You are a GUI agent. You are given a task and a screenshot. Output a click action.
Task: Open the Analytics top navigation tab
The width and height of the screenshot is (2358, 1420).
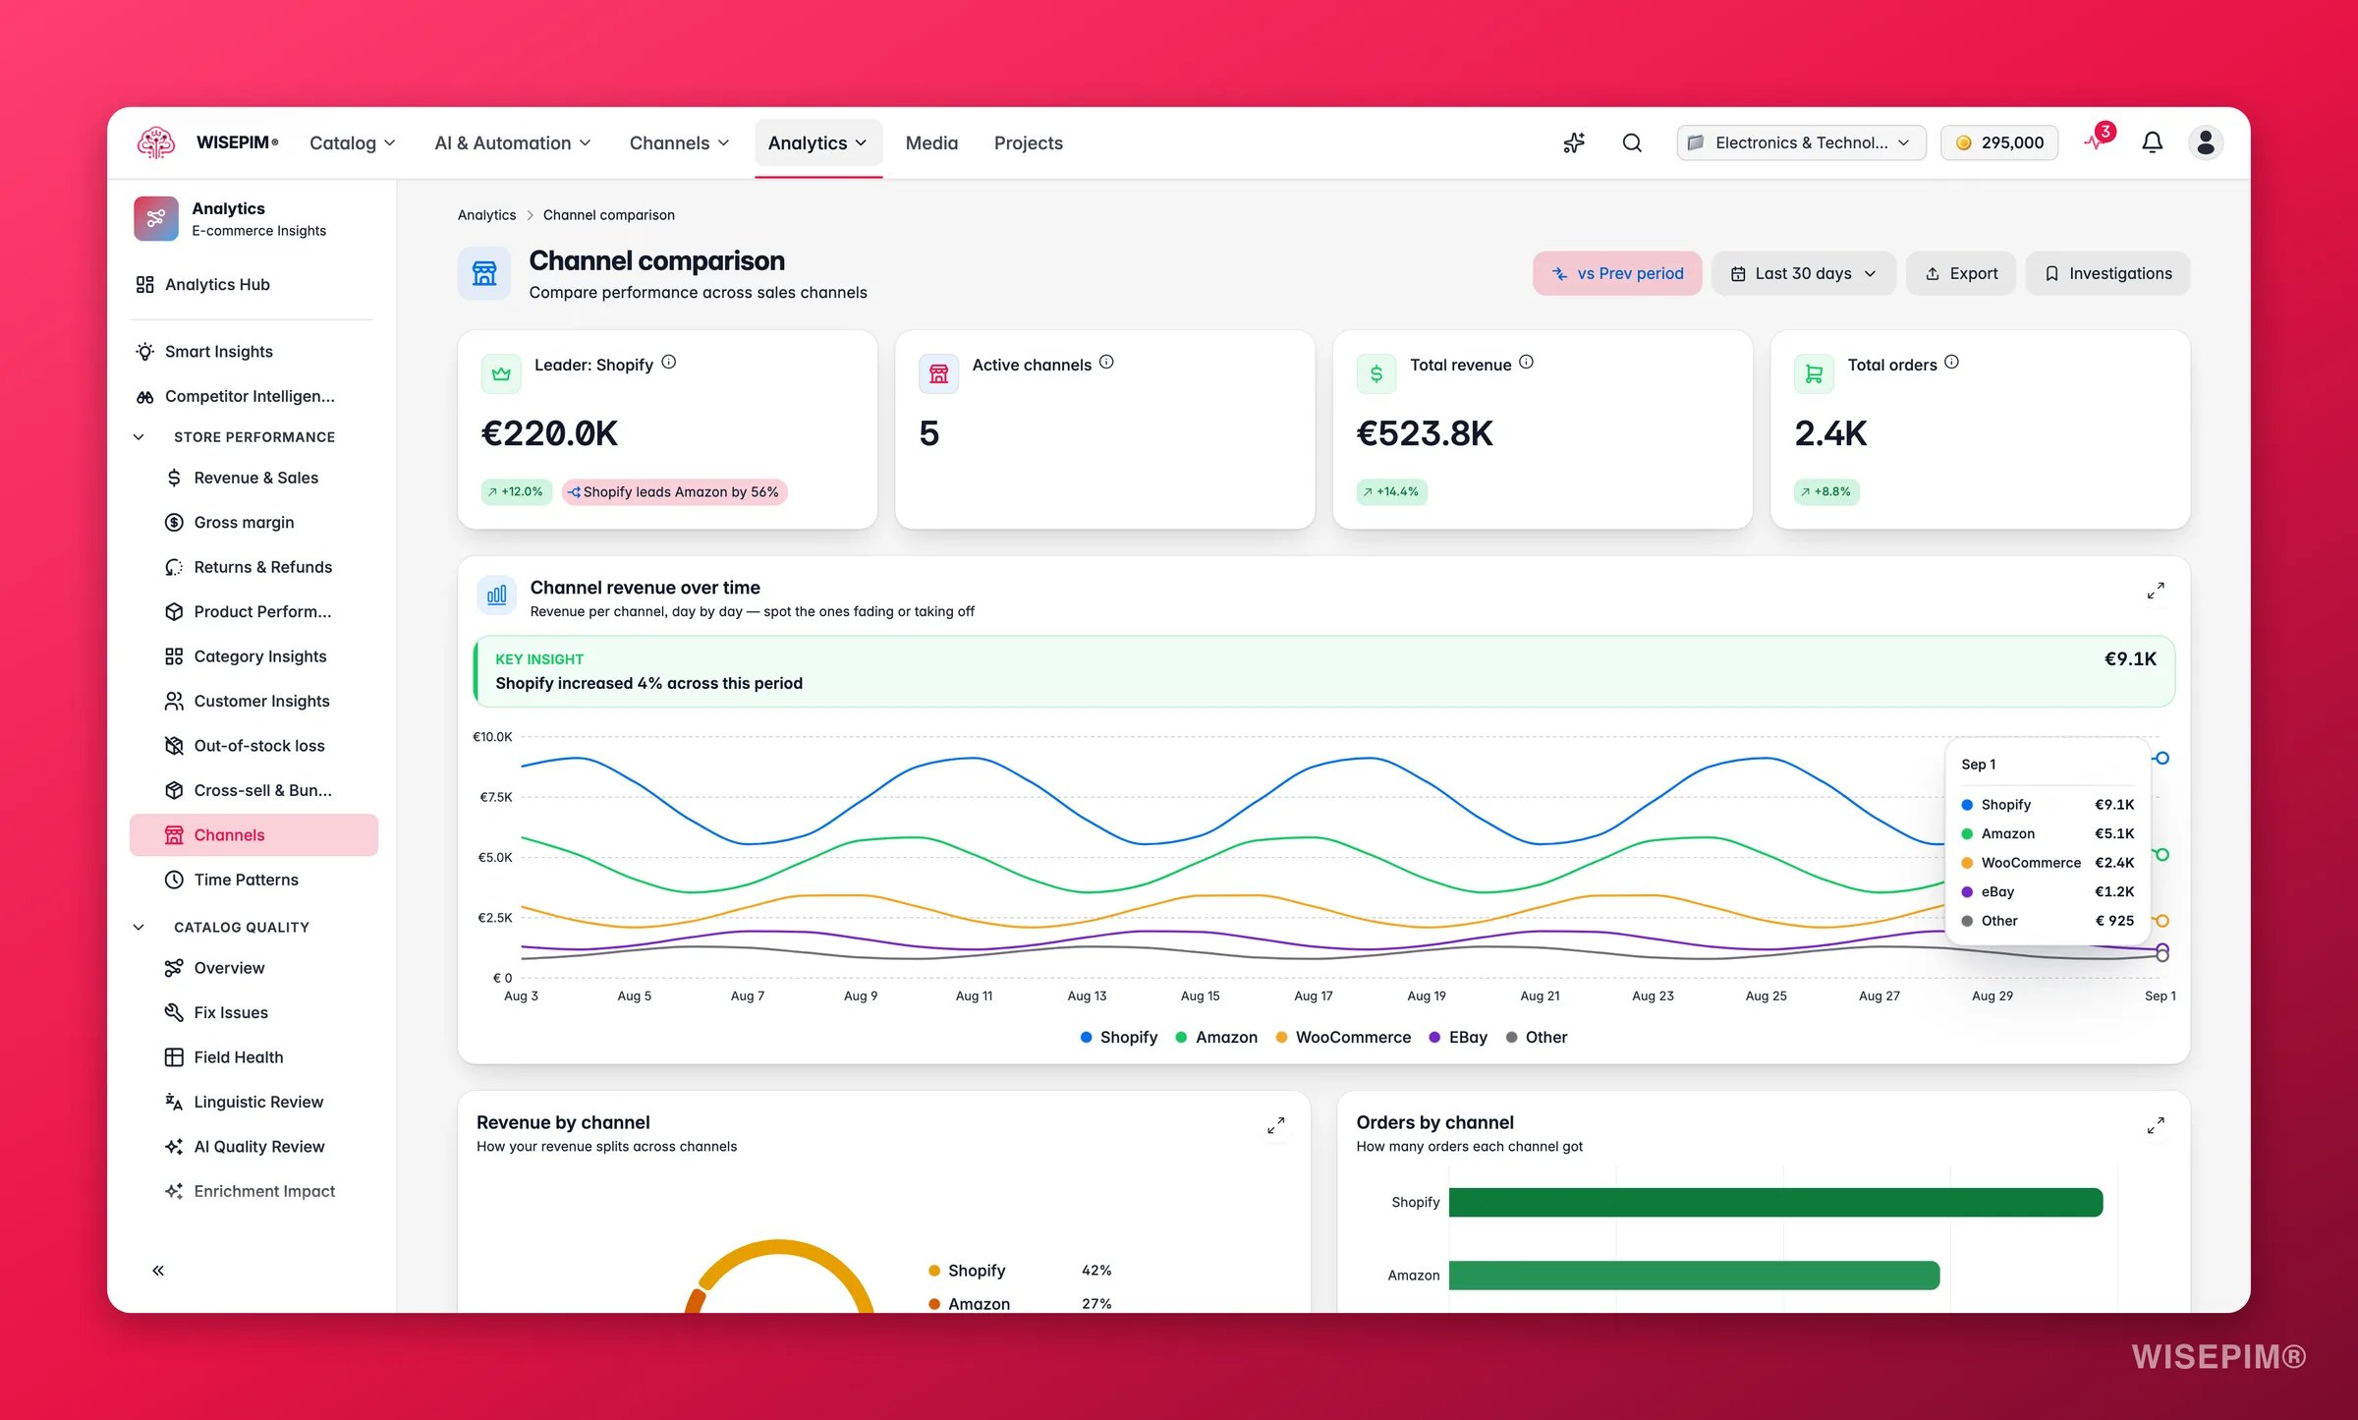coord(817,142)
